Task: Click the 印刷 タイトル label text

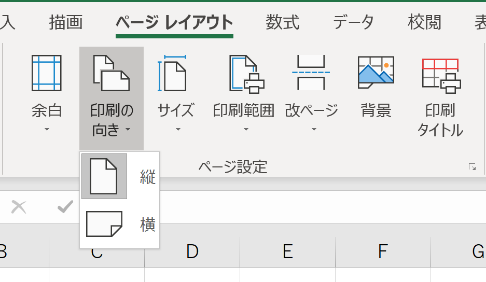Action: click(440, 120)
